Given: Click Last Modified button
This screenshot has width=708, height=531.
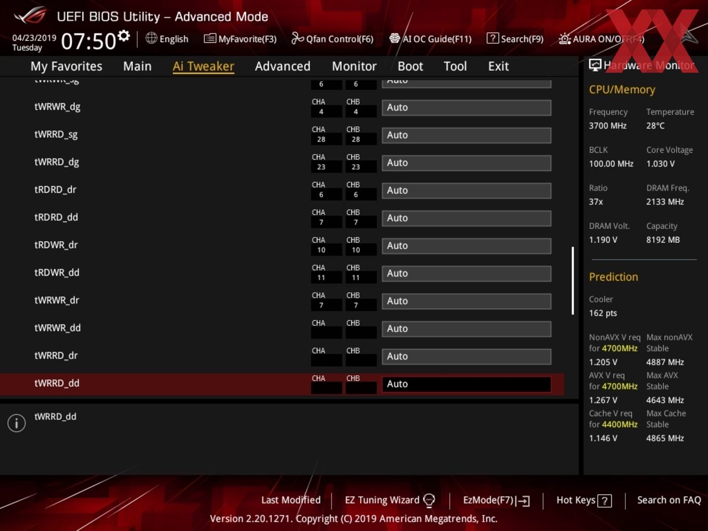Looking at the screenshot, I should 290,500.
